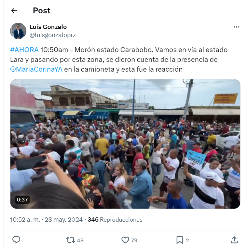
Task: Click the Post header title
Action: pyautogui.click(x=42, y=11)
